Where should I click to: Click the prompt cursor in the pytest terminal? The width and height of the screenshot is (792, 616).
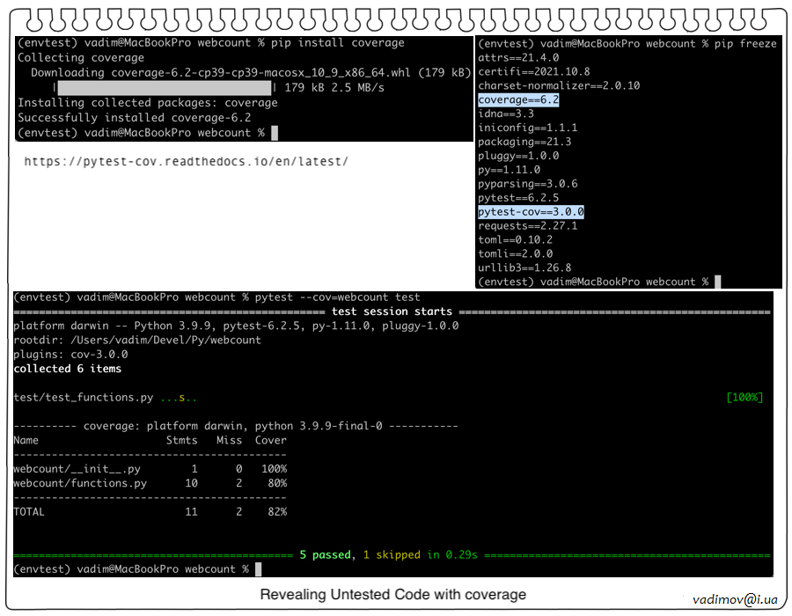coord(257,569)
